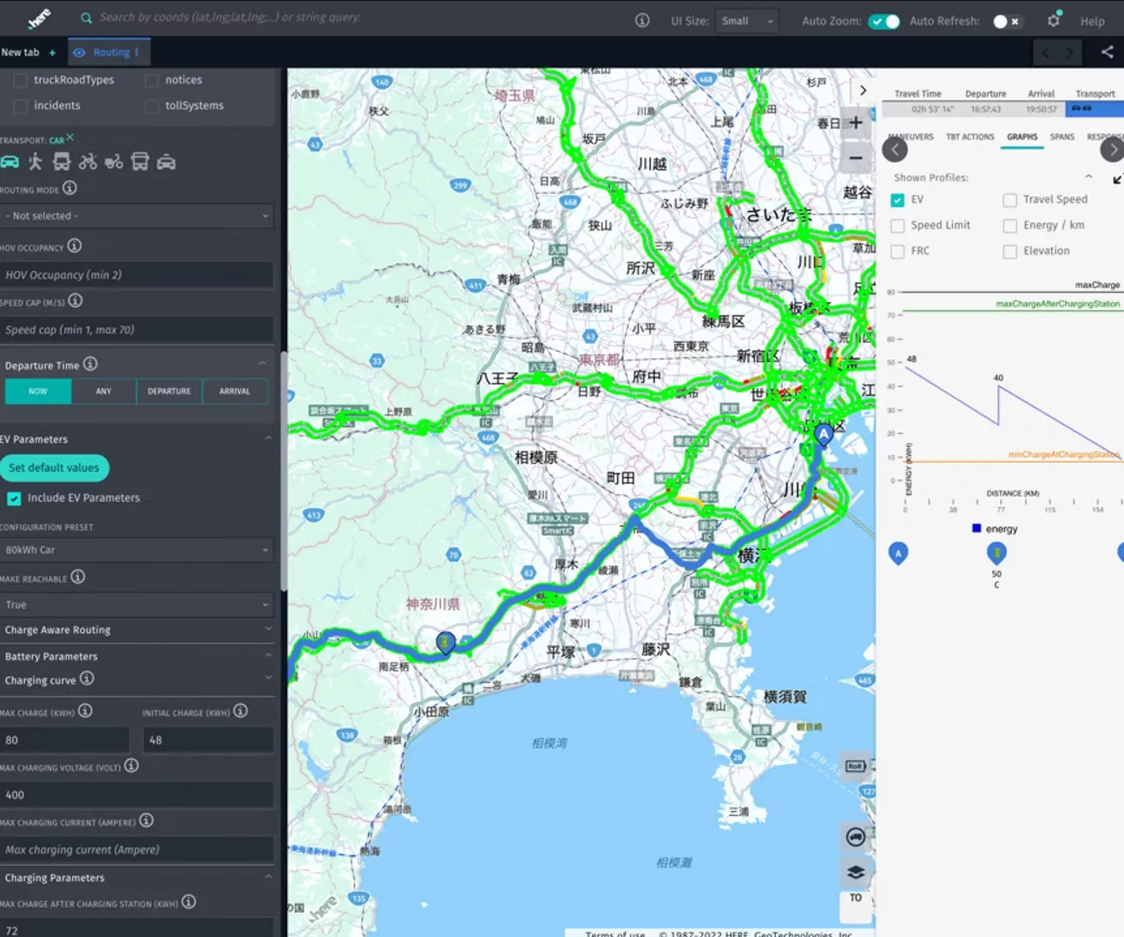Click the notifications bell in the top bar
Image resolution: width=1124 pixels, height=937 pixels.
[x=1053, y=19]
